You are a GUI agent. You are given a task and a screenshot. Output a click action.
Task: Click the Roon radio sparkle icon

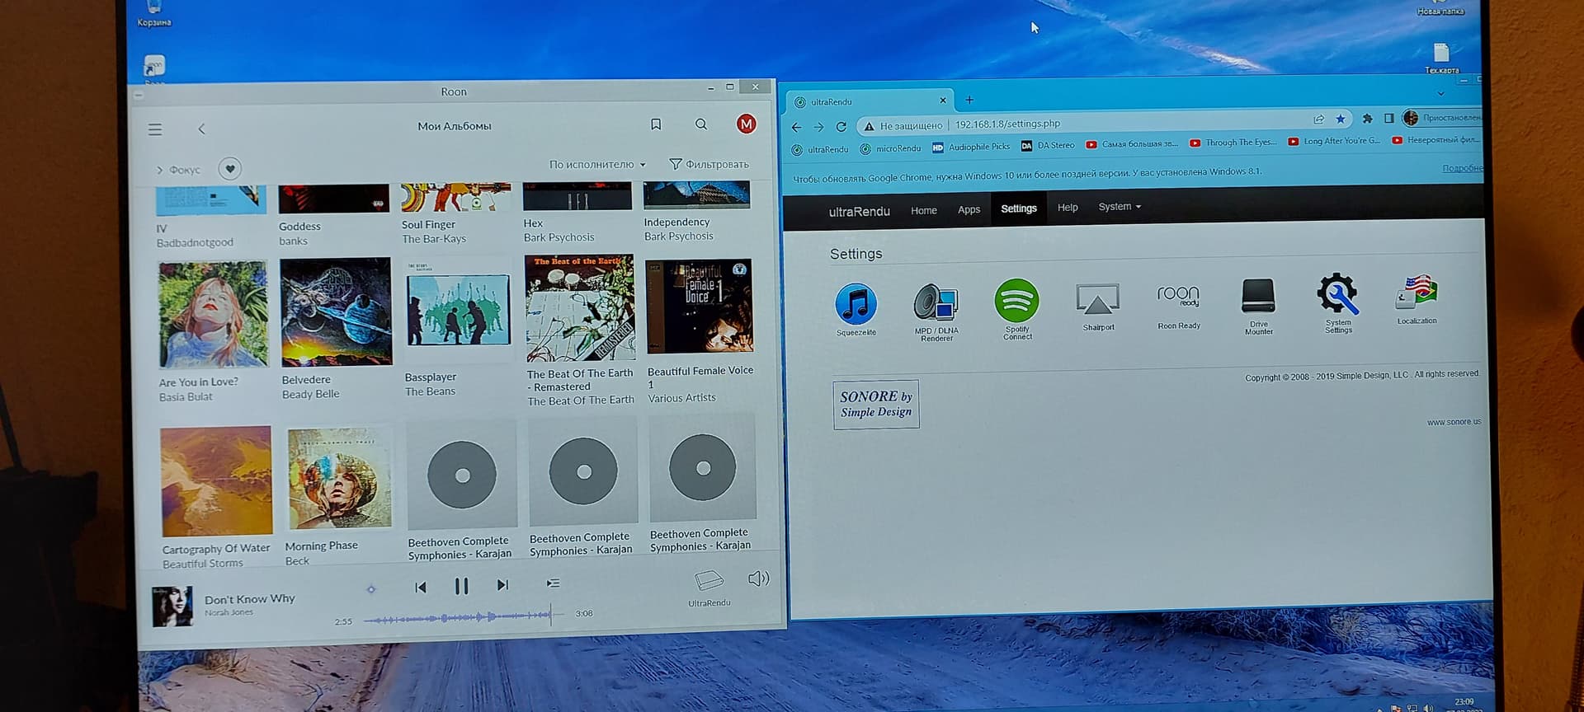(x=371, y=589)
